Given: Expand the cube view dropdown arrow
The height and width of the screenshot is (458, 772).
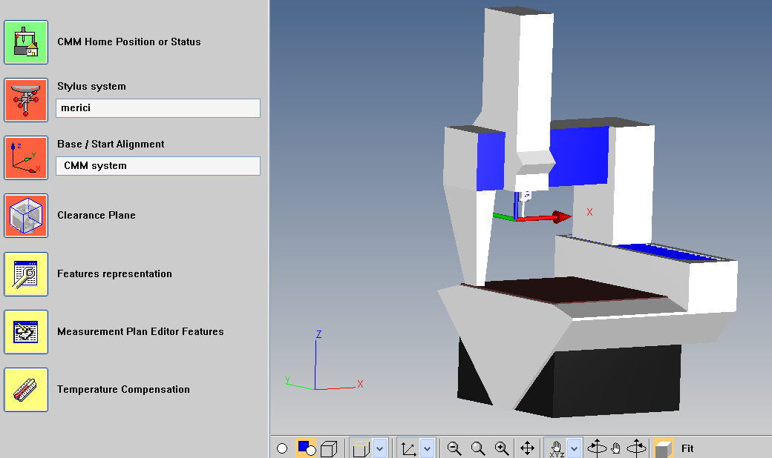Looking at the screenshot, I should coord(379,448).
